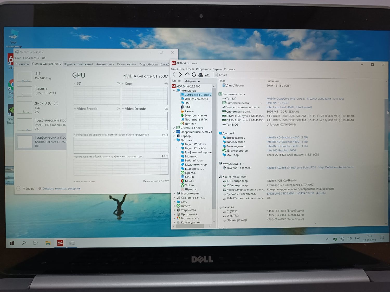Switch to Журнал приложений tab
Image resolution: width=390 pixels, height=292 pixels.
coord(79,64)
